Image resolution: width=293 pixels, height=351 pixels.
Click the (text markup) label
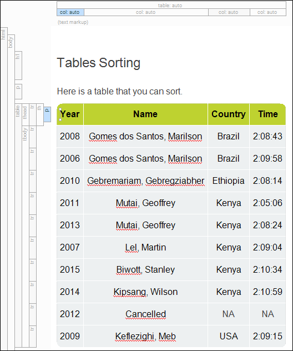[73, 22]
